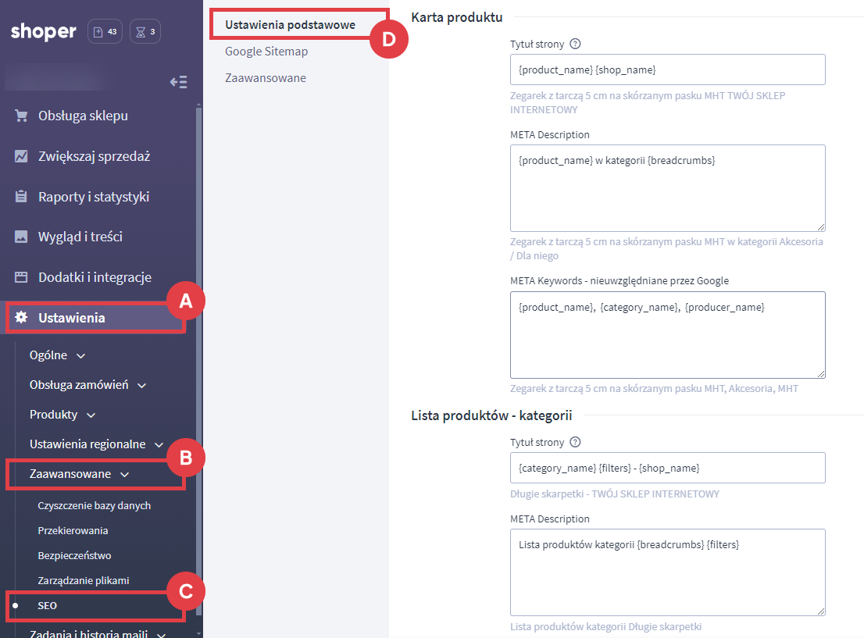Click 'META Keywords - nieuwzględniane przez Google' label

click(619, 281)
